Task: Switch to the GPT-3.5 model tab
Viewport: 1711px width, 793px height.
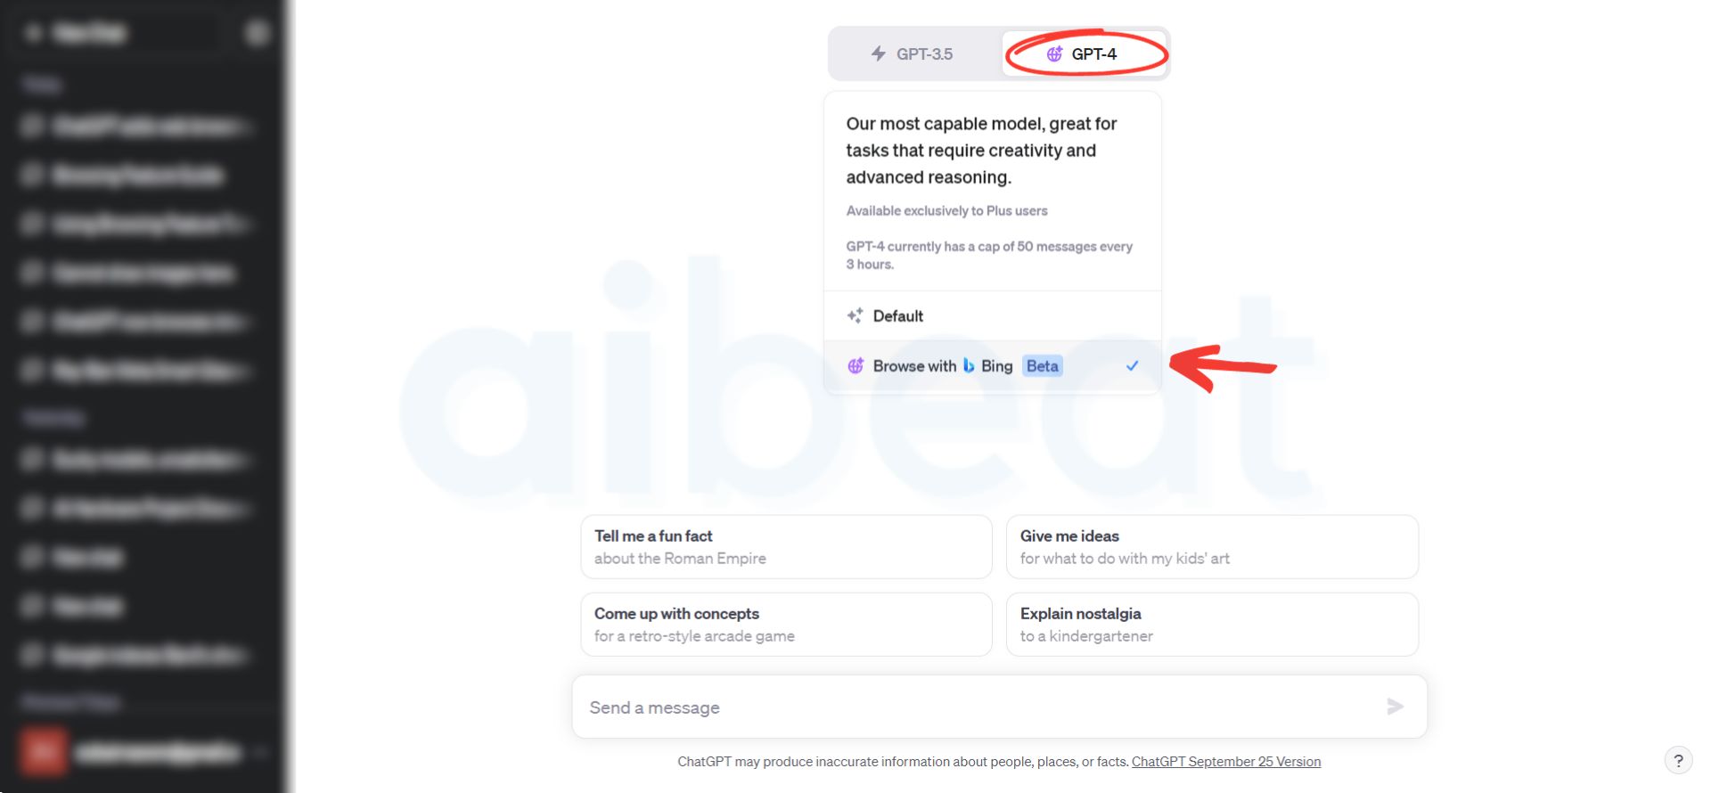Action: (x=913, y=53)
